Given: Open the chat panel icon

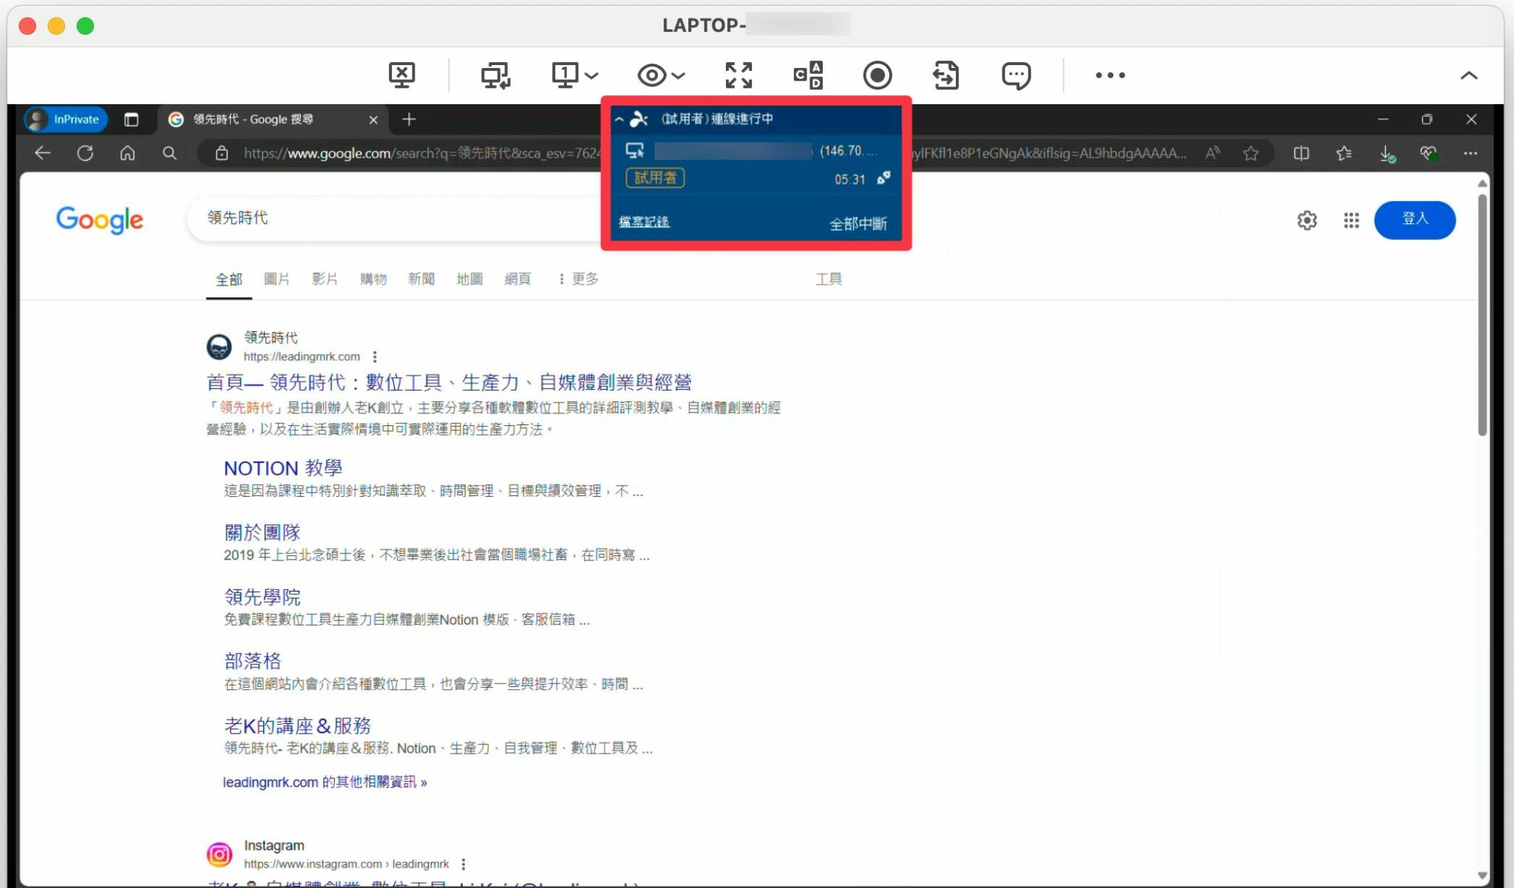Looking at the screenshot, I should pos(1016,74).
